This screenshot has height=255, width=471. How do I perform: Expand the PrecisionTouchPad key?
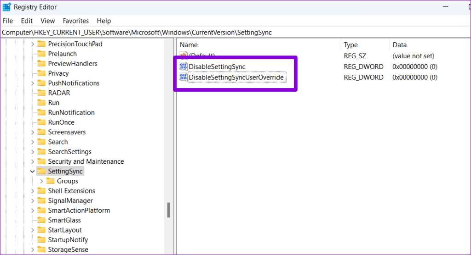33,44
